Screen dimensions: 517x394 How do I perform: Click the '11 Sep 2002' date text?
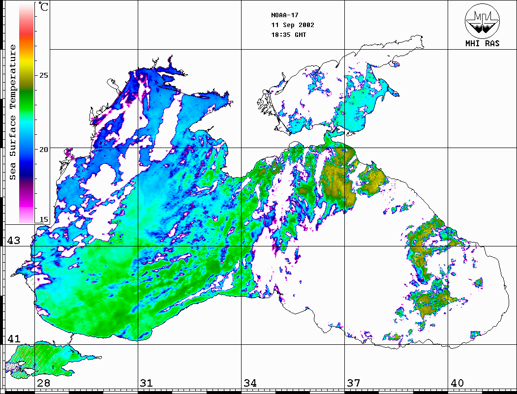[x=293, y=25]
